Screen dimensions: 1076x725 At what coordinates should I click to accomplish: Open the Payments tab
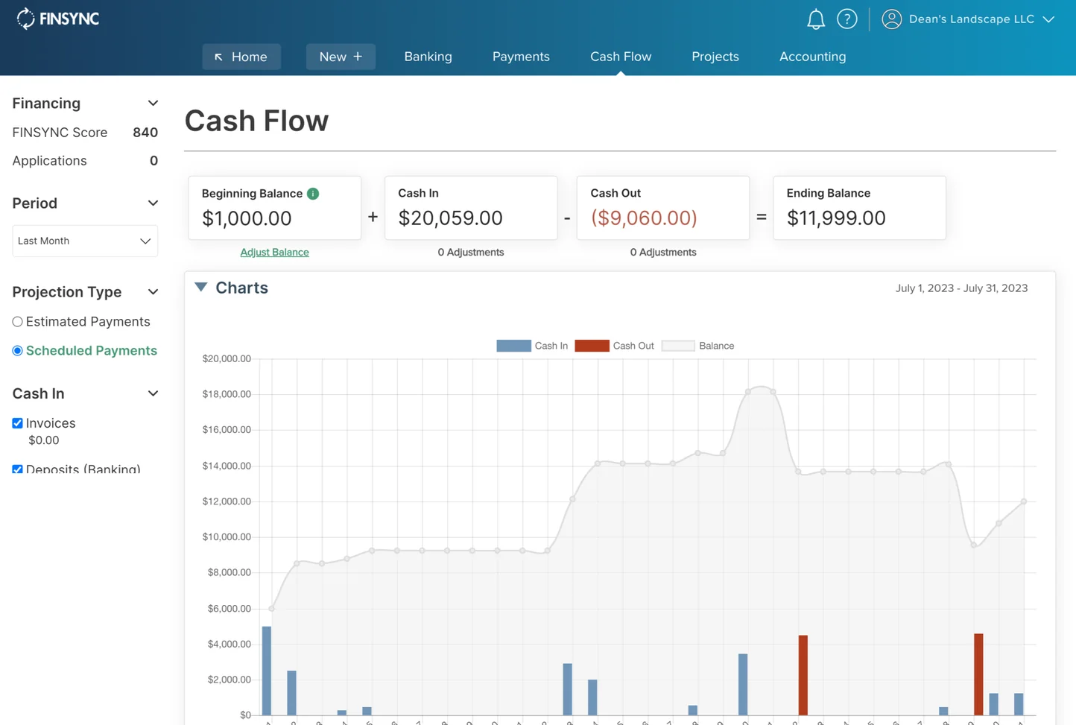521,57
